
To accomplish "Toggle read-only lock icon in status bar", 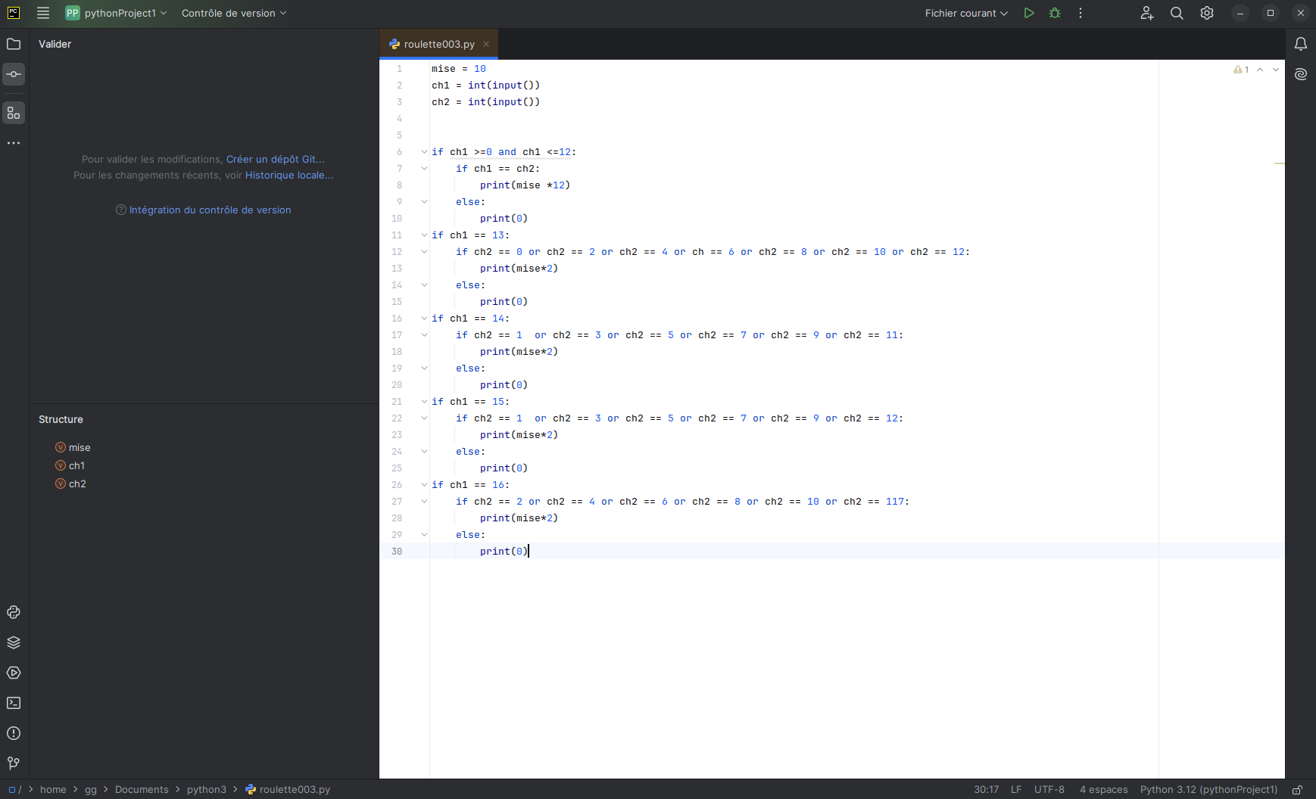I will tap(1297, 789).
